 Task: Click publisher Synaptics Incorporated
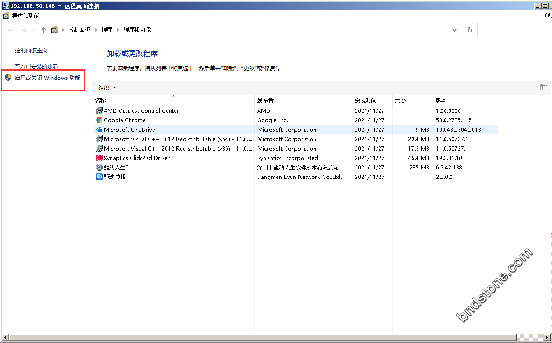[x=288, y=158]
